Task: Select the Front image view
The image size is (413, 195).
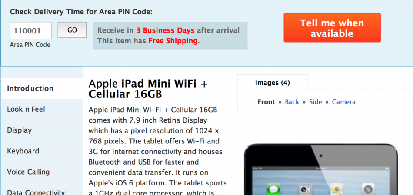Action: (x=266, y=102)
